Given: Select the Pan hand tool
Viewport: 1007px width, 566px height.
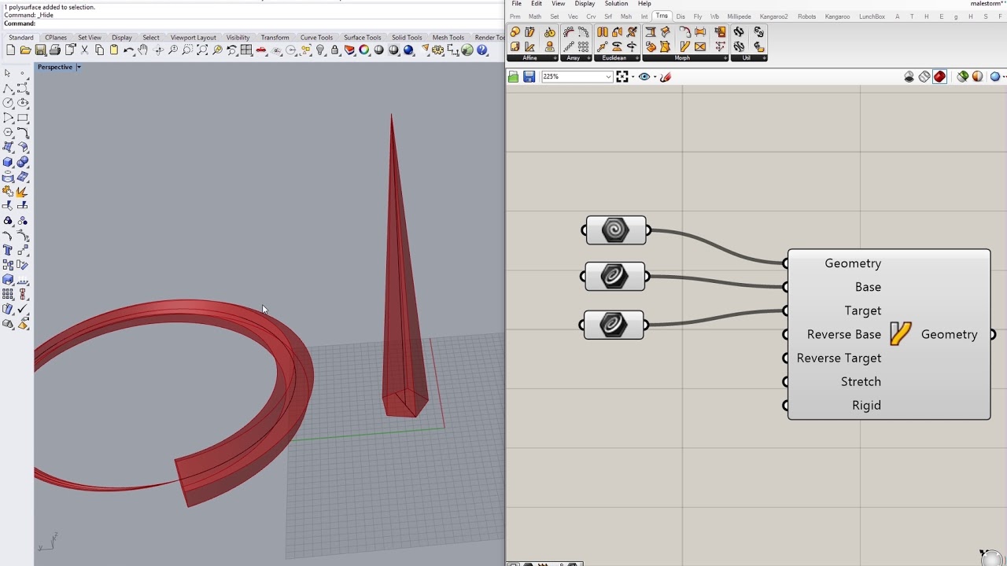Looking at the screenshot, I should coord(143,50).
